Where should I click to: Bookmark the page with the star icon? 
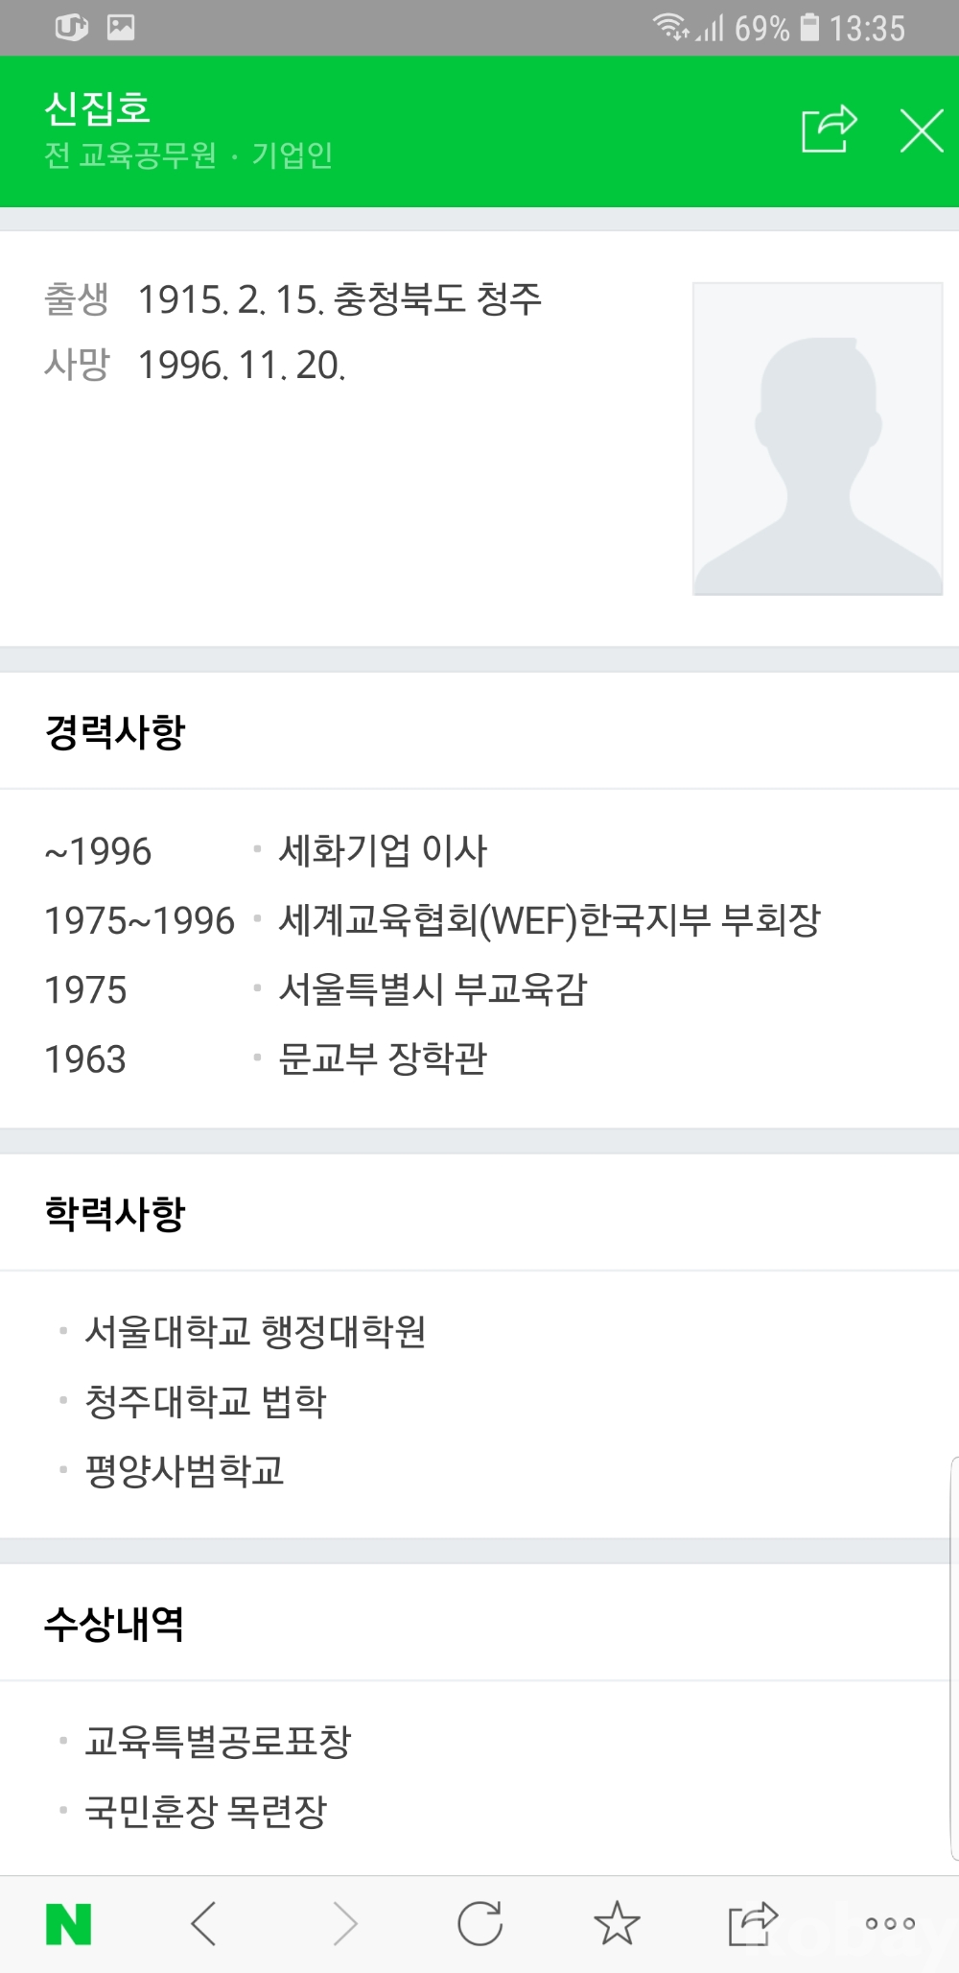click(x=617, y=1923)
